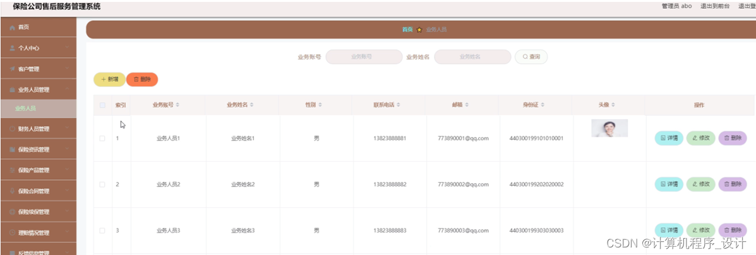Tick the checkbox for 业务人员2 row
The image size is (756, 255).
pyautogui.click(x=102, y=184)
